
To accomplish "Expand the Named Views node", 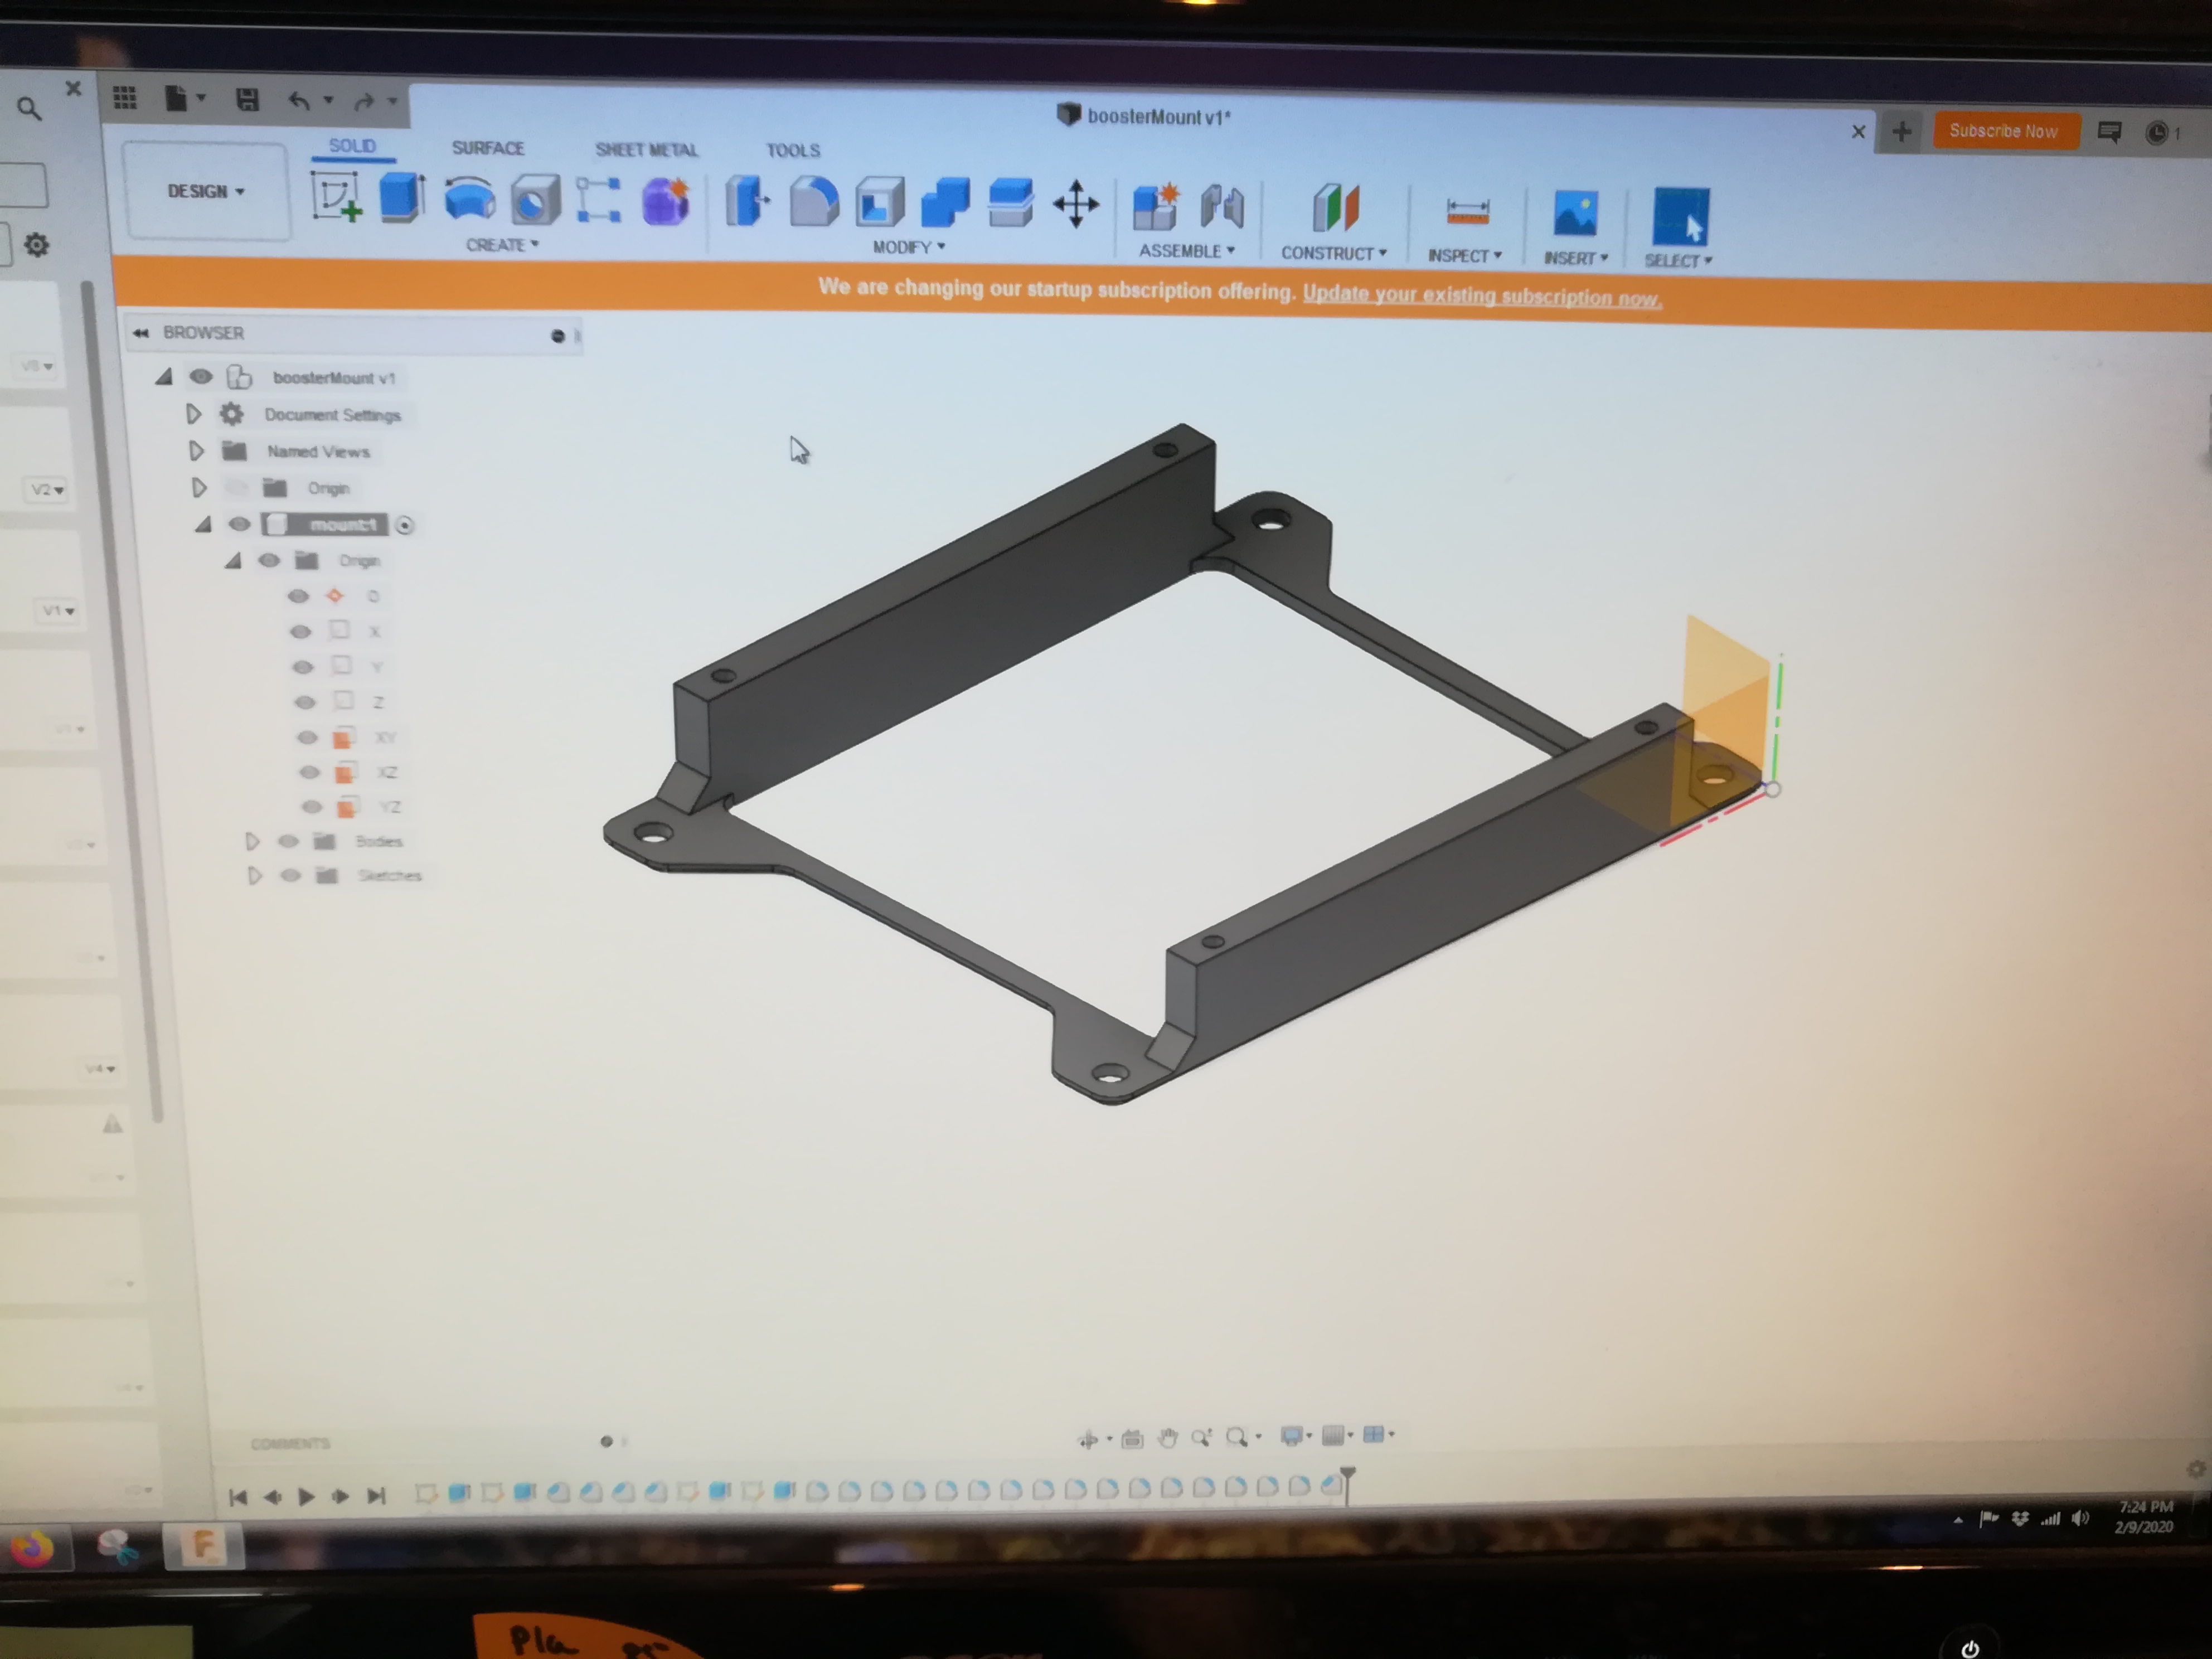I will tap(196, 450).
